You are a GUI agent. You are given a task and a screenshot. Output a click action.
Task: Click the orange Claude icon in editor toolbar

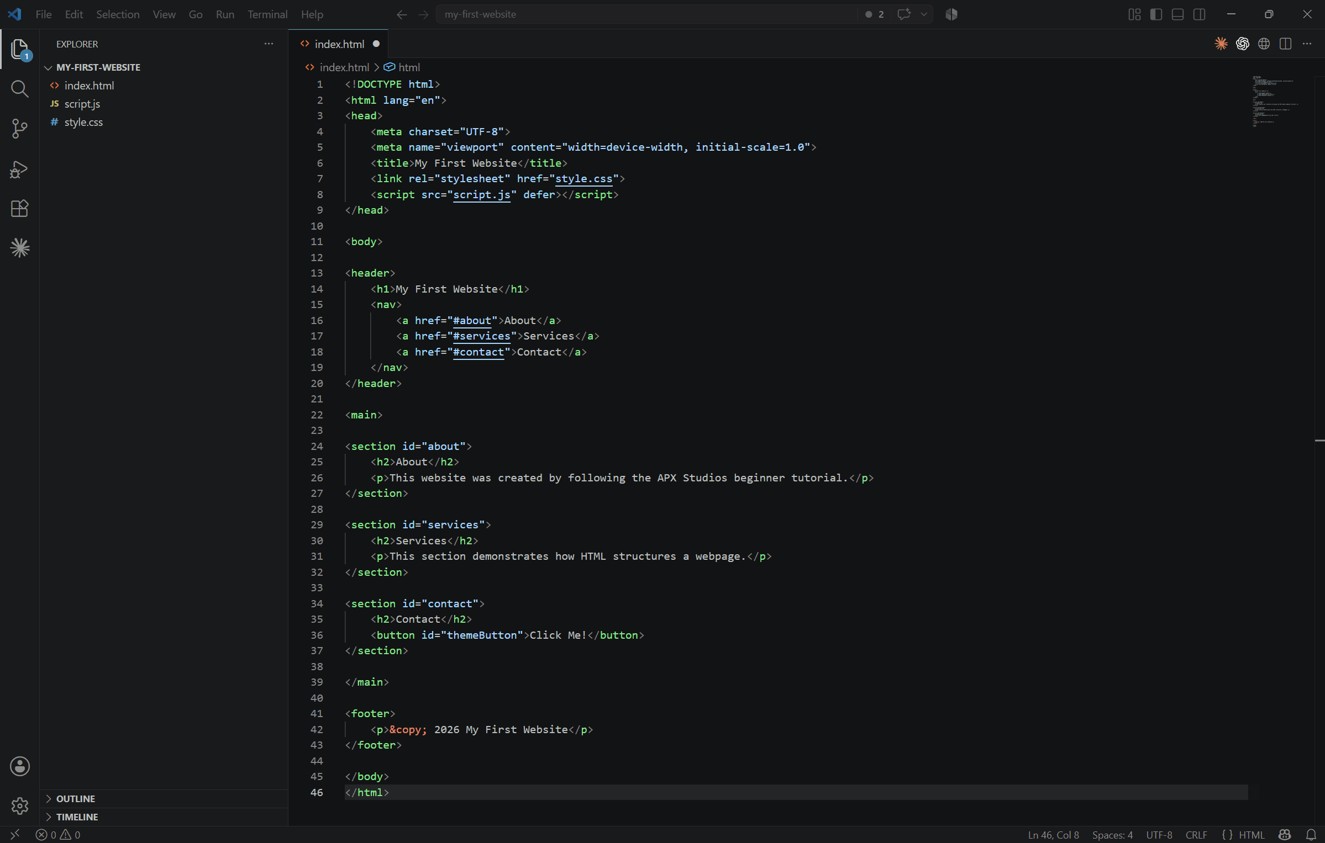point(1221,44)
